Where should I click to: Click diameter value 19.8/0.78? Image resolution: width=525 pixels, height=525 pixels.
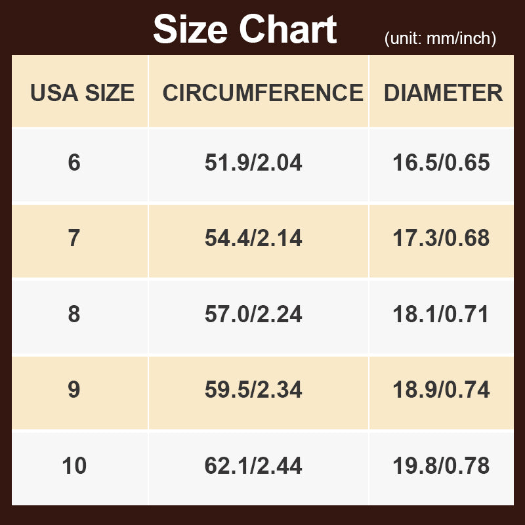point(441,467)
